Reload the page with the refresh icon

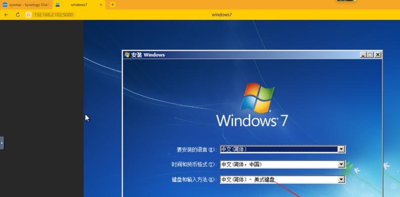18,15
